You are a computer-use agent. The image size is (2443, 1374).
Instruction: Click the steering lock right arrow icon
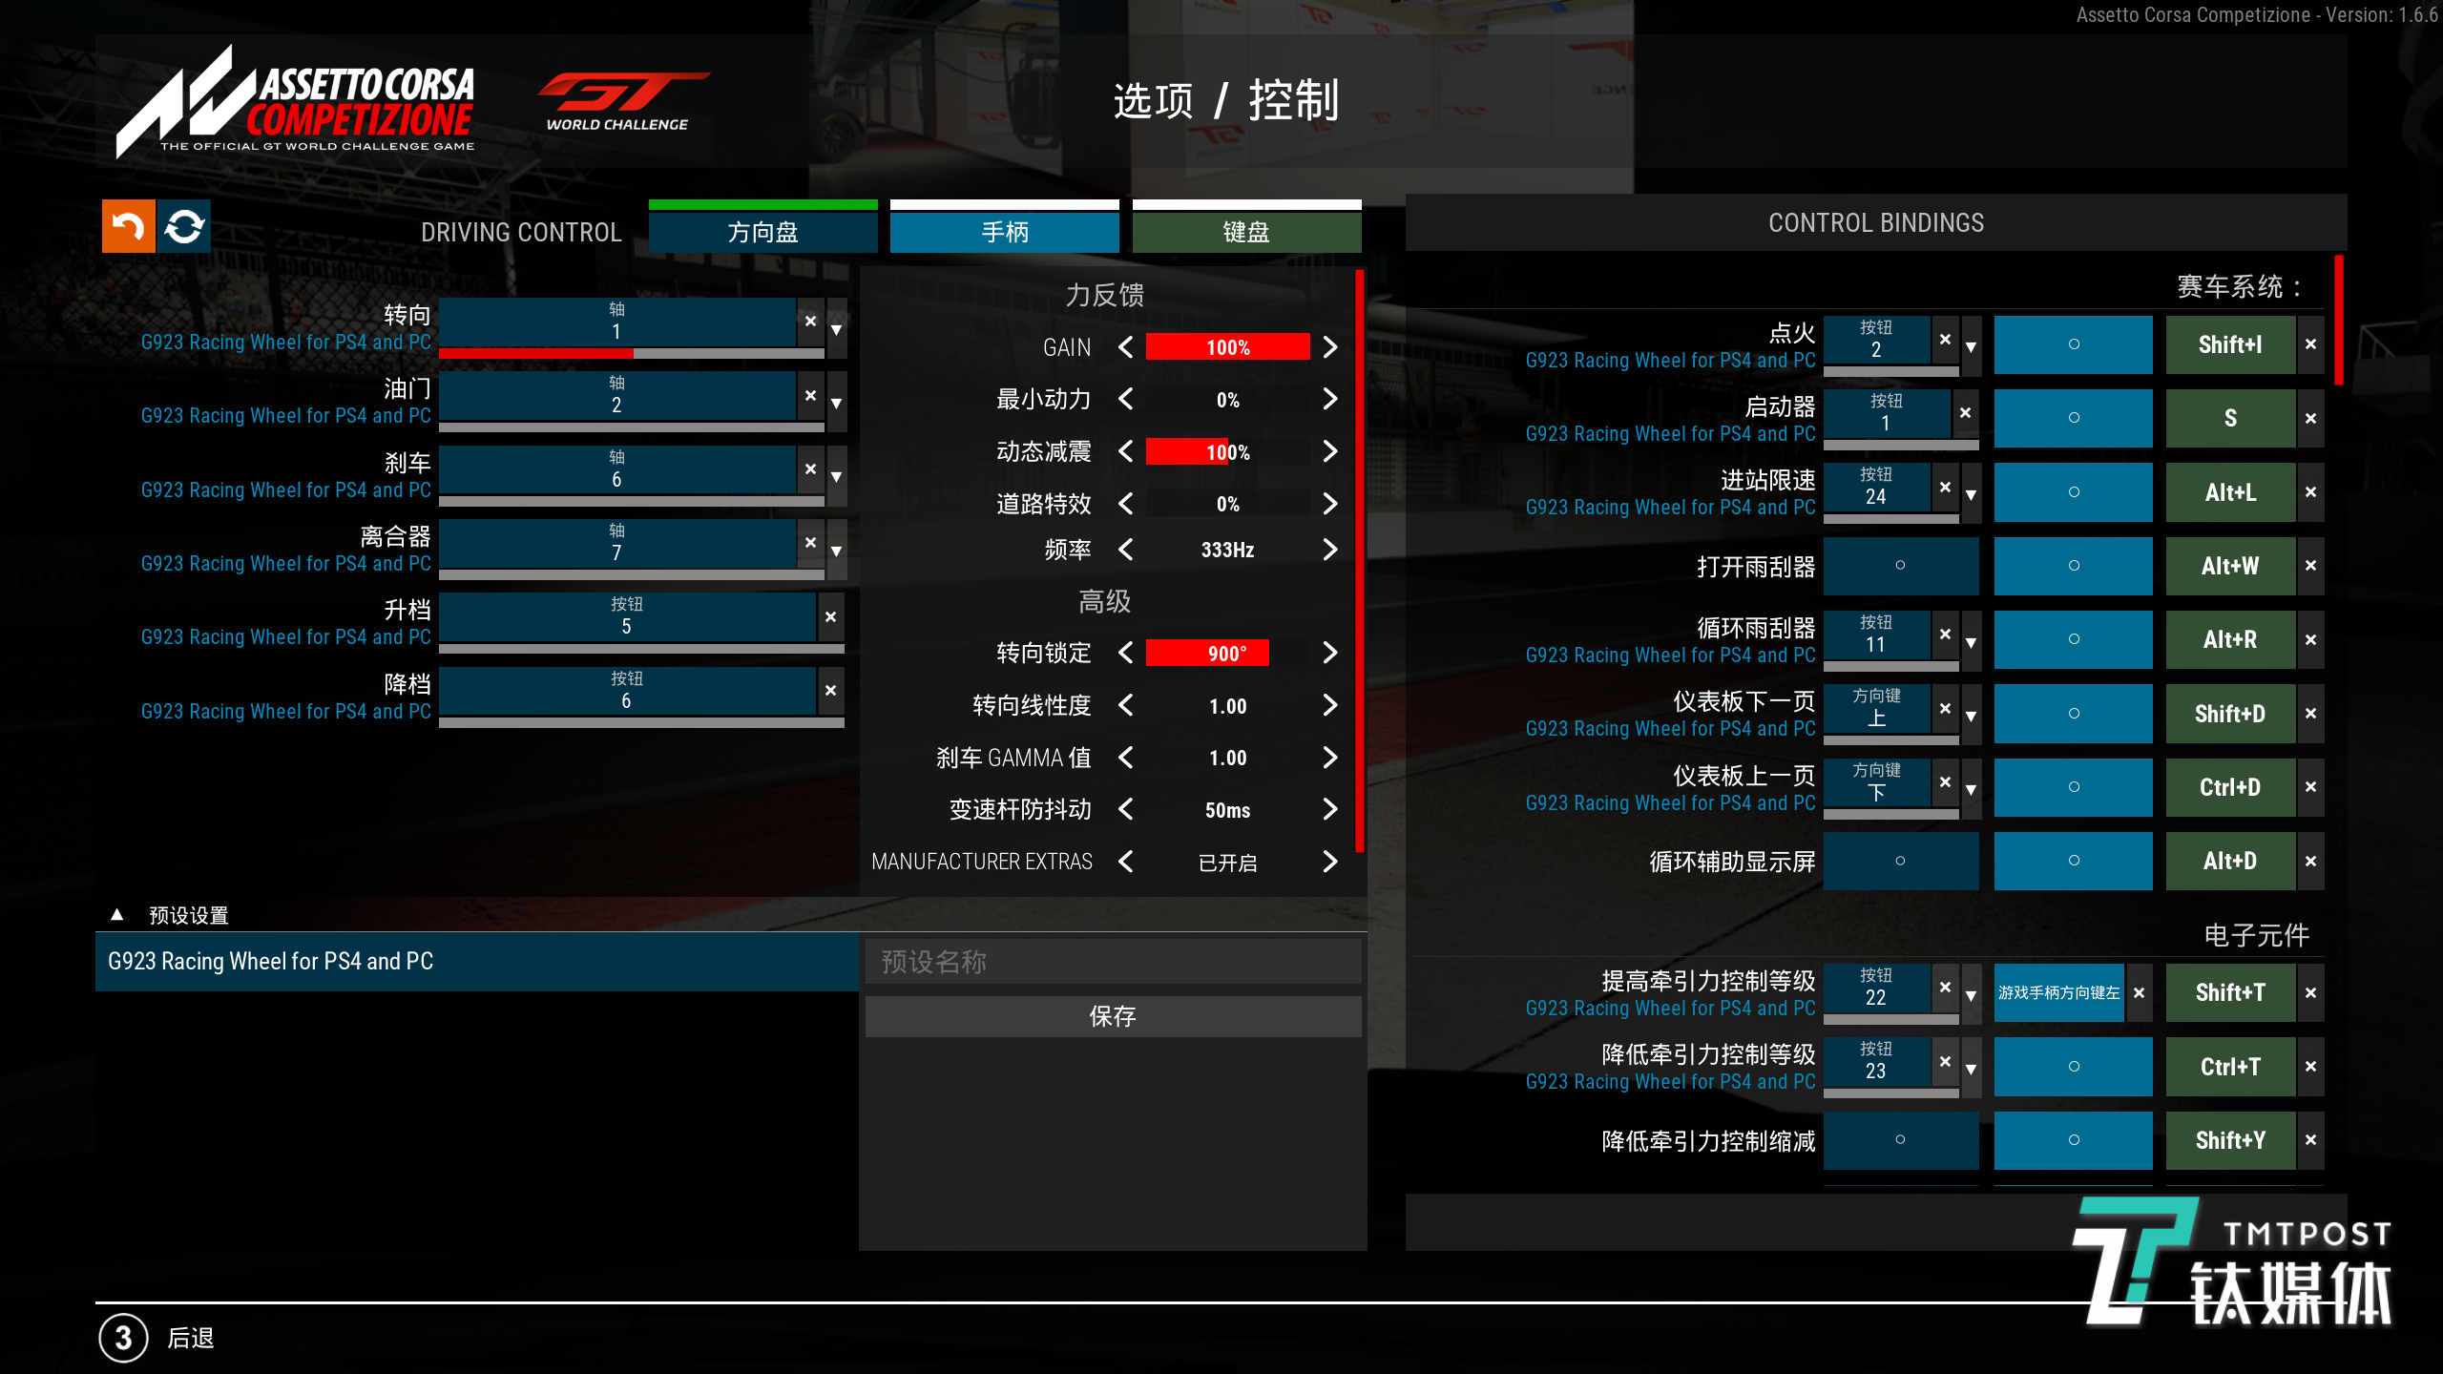click(x=1334, y=653)
